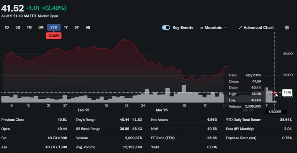
Task: Show the All time range
Action: [x=88, y=27]
